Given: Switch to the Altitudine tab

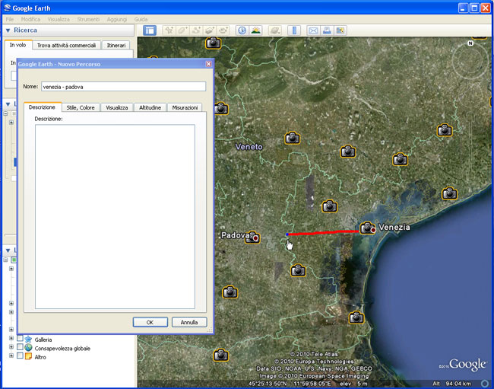Looking at the screenshot, I should click(150, 107).
